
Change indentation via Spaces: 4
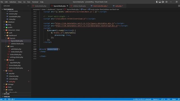156,99
